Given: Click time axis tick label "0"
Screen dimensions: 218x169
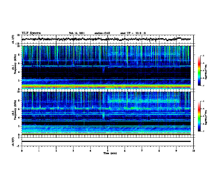Looking at the screenshot, I should point(22,151).
